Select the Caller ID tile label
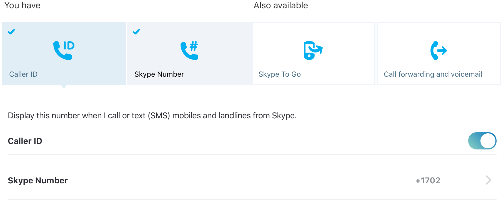This screenshot has width=501, height=200. (x=23, y=74)
